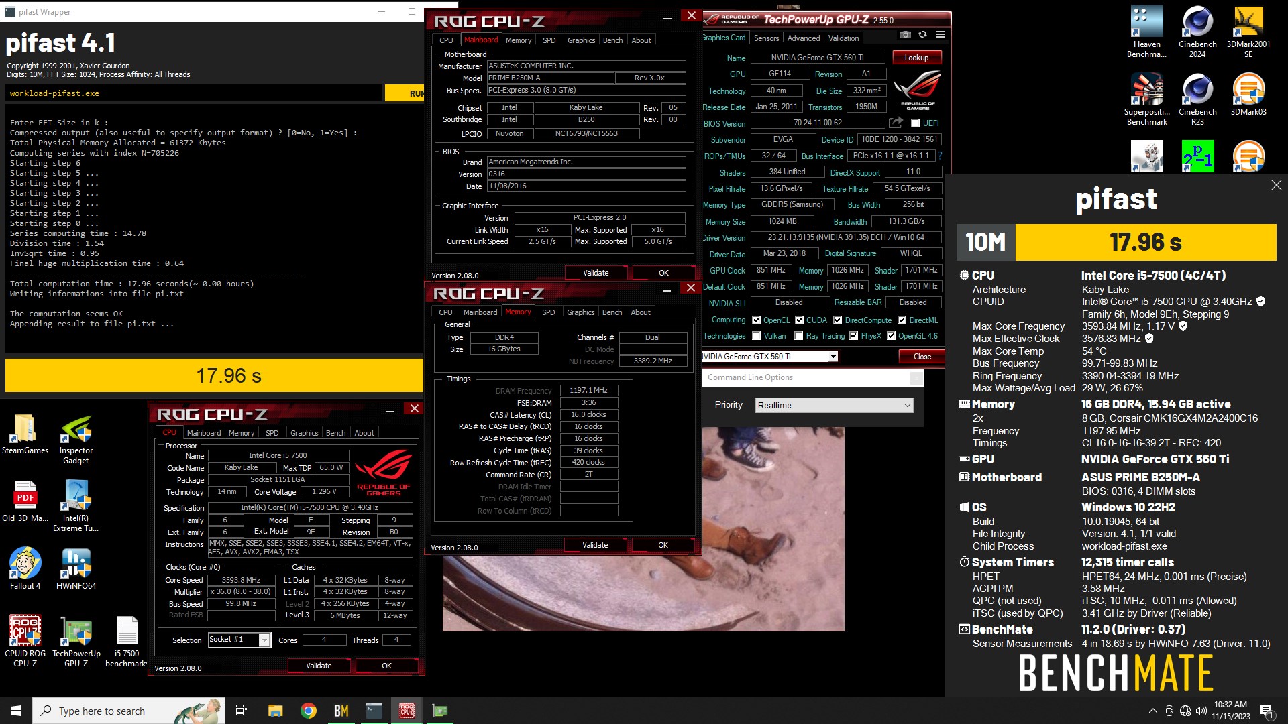
Task: Click the volume speaker tray icon
Action: 1201,711
